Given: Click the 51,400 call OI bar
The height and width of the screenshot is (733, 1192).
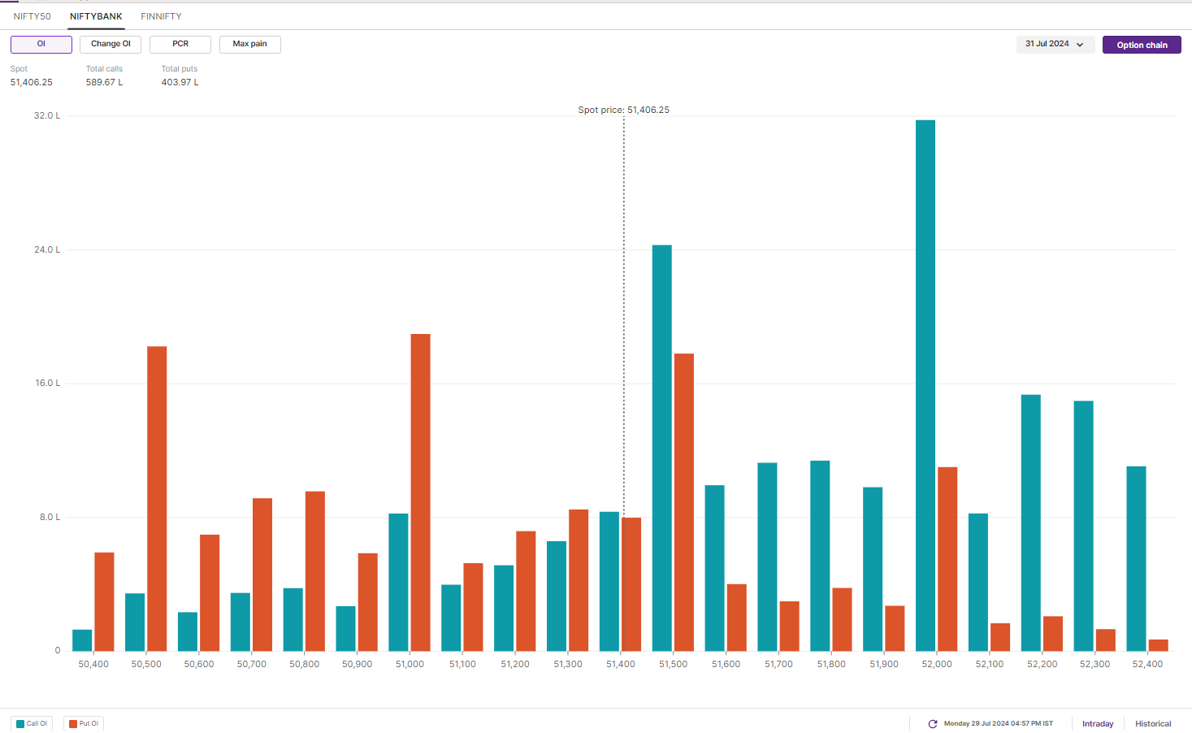Looking at the screenshot, I should pyautogui.click(x=609, y=581).
